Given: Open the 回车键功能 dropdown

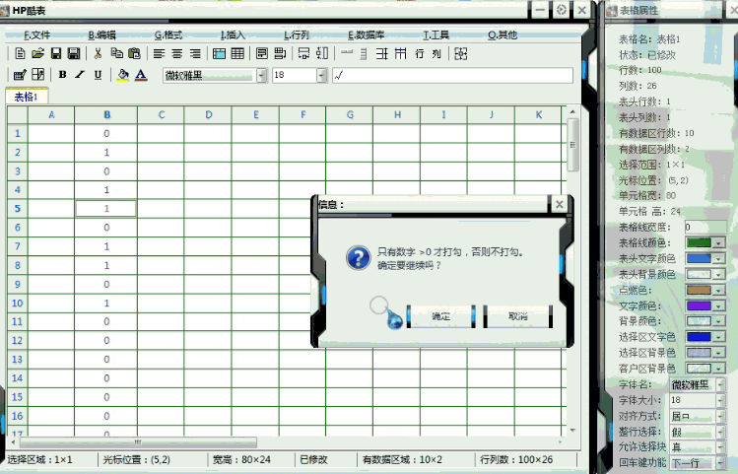Looking at the screenshot, I should [x=720, y=463].
